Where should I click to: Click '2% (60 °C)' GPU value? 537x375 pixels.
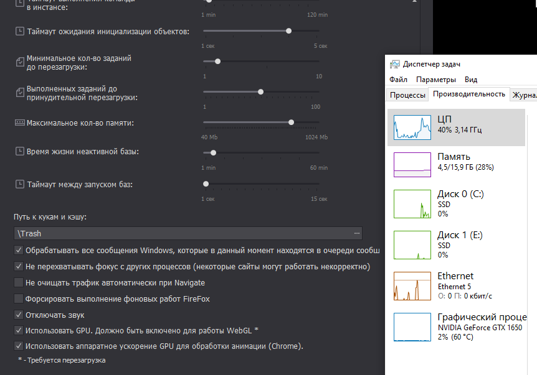click(x=455, y=337)
